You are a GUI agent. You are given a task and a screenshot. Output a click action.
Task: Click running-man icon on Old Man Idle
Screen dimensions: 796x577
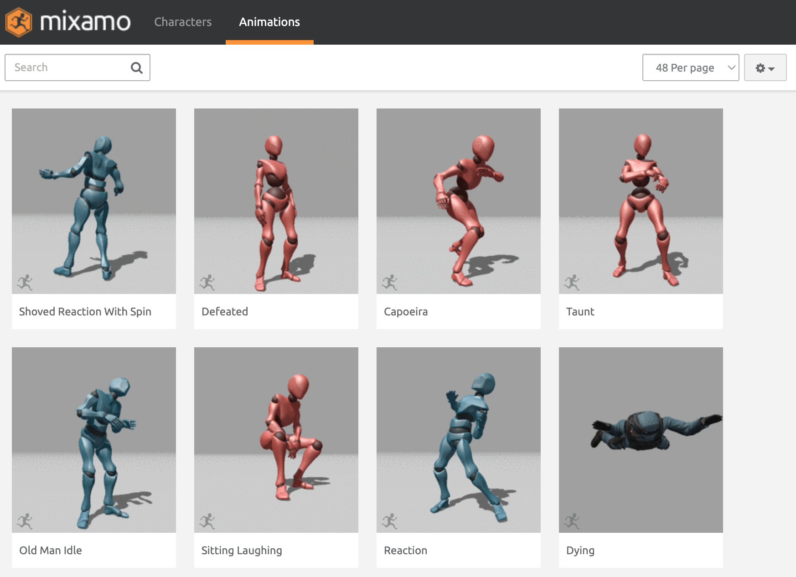(25, 521)
